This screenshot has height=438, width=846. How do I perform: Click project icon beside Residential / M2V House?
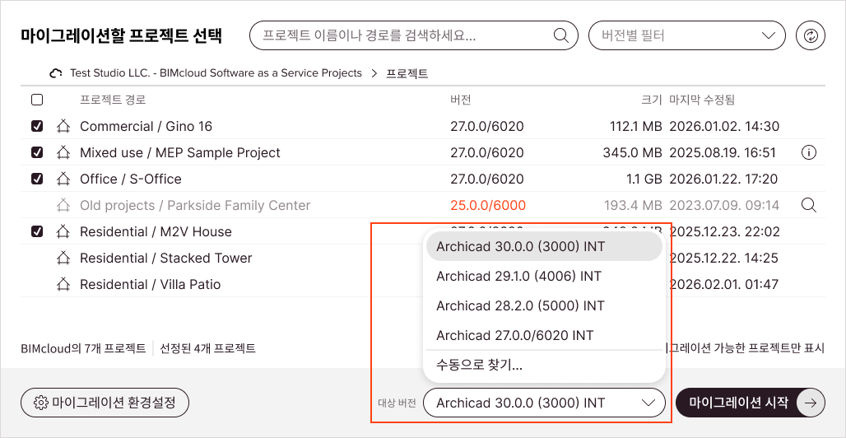click(x=63, y=231)
